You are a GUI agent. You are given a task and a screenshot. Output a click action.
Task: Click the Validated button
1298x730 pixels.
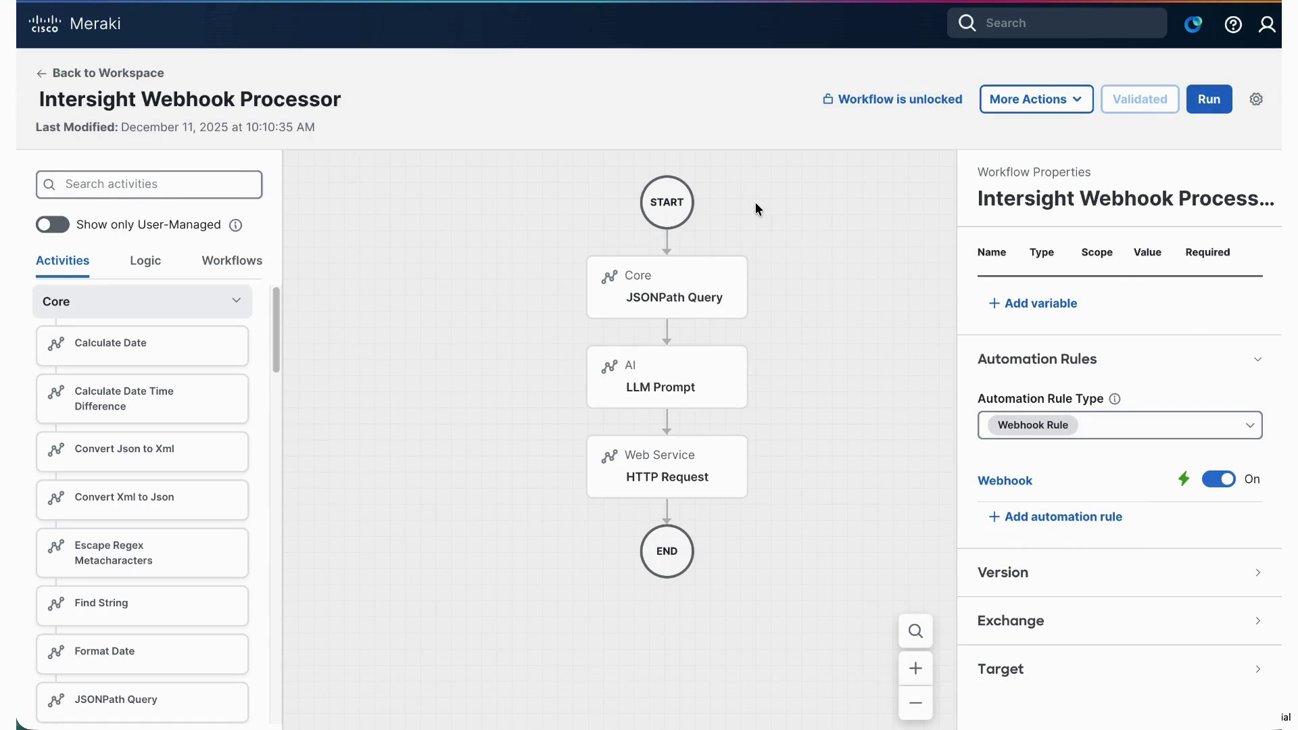tap(1140, 99)
